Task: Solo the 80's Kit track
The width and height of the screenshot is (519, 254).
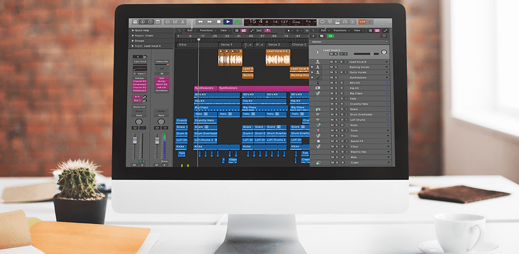Action: 336,83
